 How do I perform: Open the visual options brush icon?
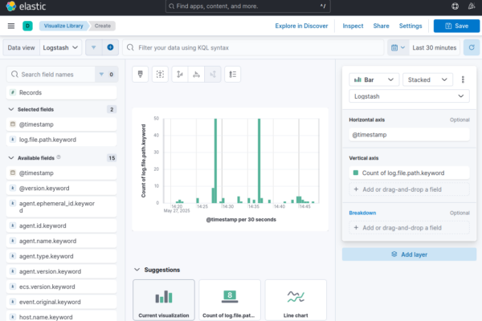point(140,74)
